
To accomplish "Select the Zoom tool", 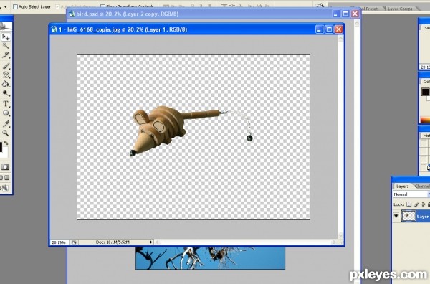I will (6, 133).
